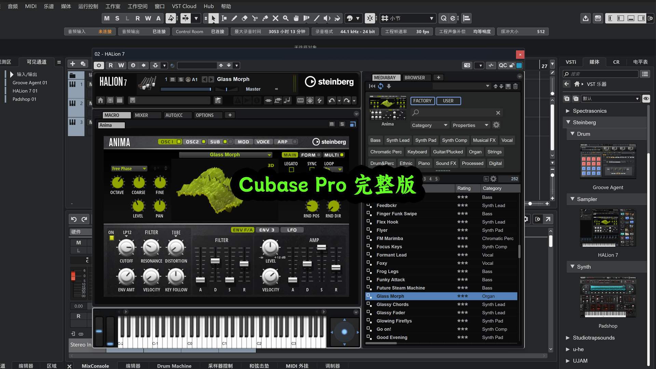Viewport: 656px width, 369px height.
Task: Click the undo icon in HALion's toolbar
Action: [331, 100]
